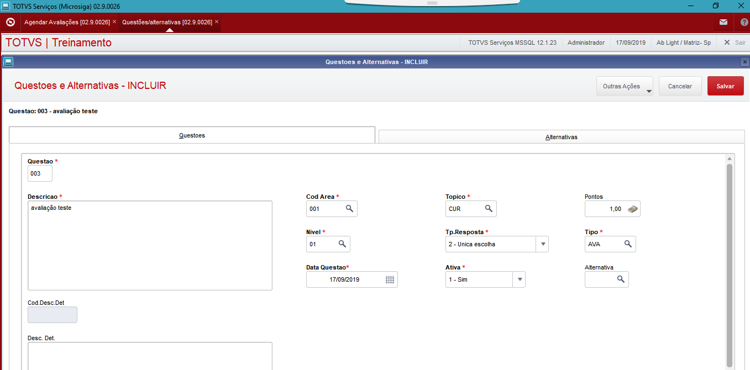750x370 pixels.
Task: Click the Cod.Desc.Det disabled field
Action: [53, 315]
